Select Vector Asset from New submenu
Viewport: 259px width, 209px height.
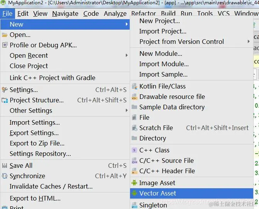point(157,193)
